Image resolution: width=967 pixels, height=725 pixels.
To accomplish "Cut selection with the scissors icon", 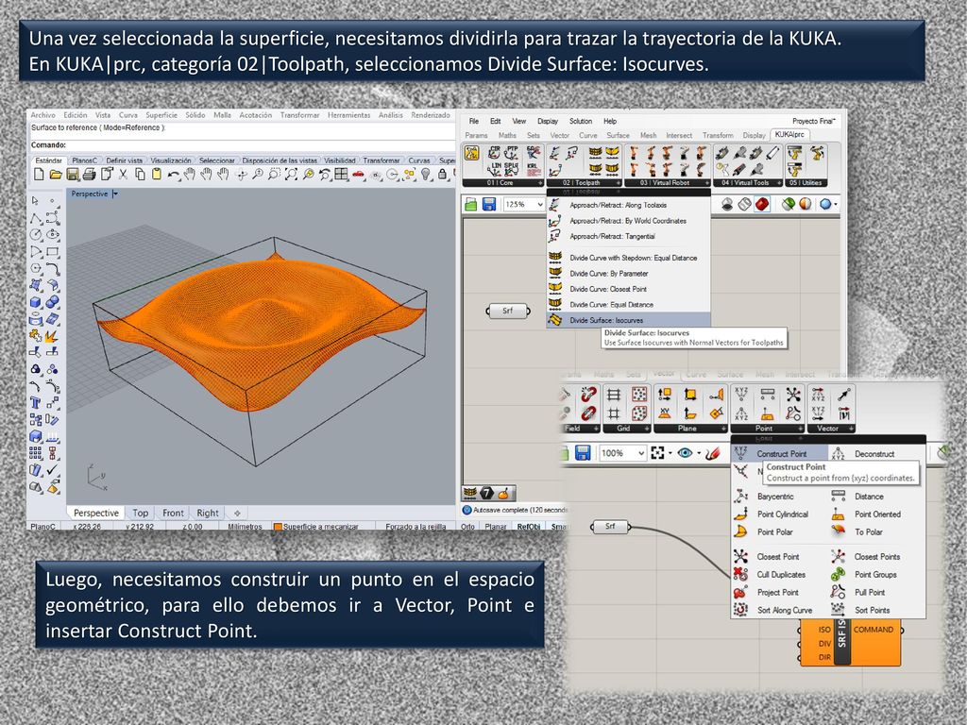I will (x=124, y=175).
